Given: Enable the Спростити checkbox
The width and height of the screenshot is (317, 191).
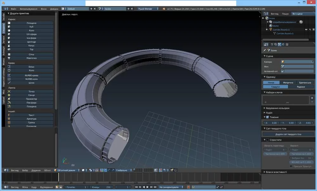Looking at the screenshot, I should pos(267,140).
